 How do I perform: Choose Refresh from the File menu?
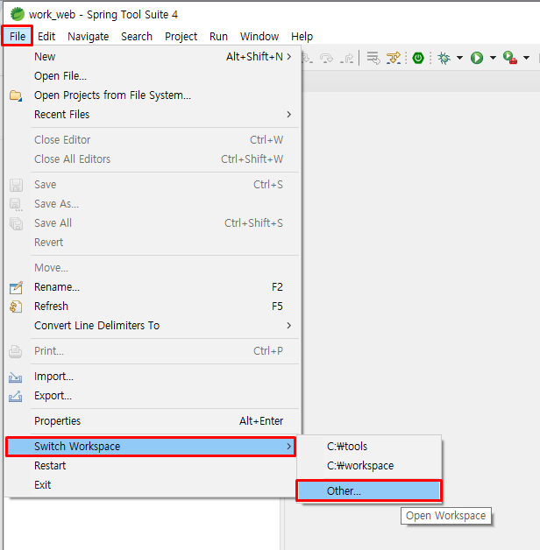pyautogui.click(x=153, y=307)
